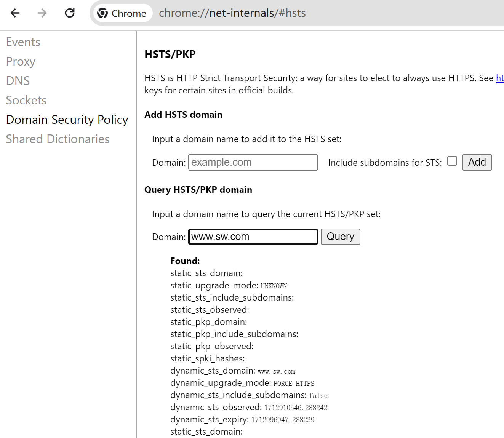Viewport: 504px width, 438px height.
Task: Select Domain Security Policy in sidebar
Action: point(67,120)
